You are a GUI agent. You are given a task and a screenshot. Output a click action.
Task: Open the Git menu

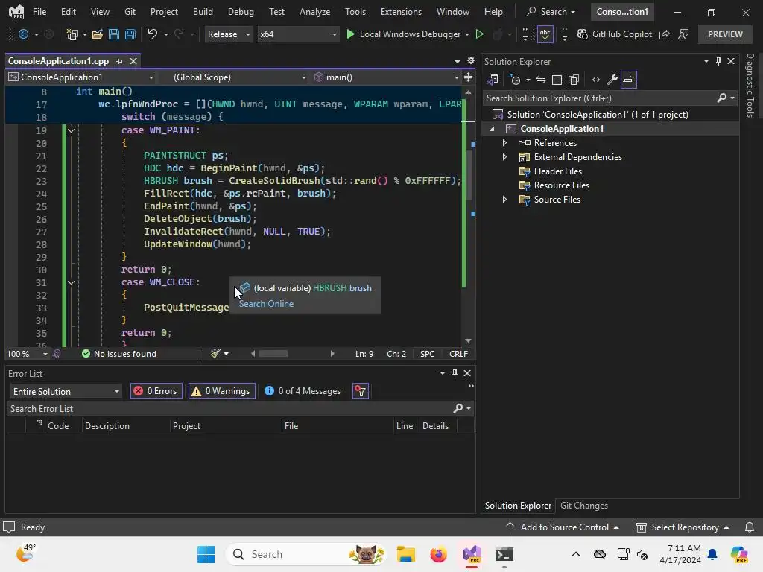pyautogui.click(x=130, y=12)
